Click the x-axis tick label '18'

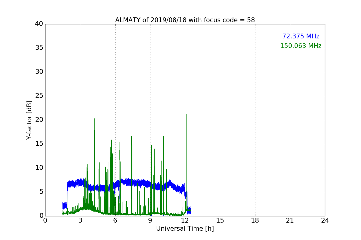pyautogui.click(x=255, y=220)
